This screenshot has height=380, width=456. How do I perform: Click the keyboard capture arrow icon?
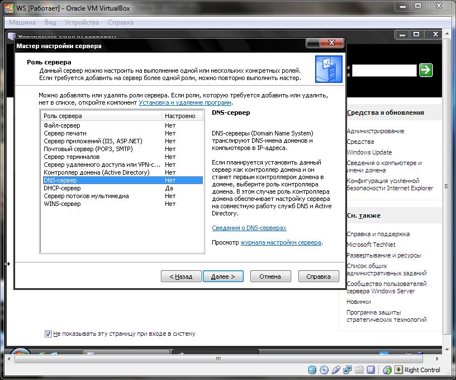click(x=398, y=370)
